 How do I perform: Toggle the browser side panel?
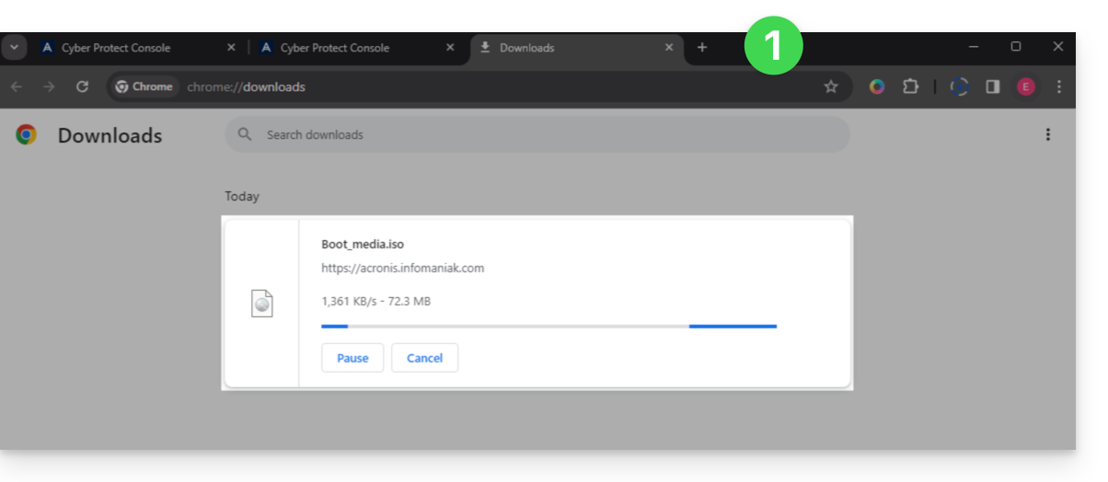coord(993,86)
